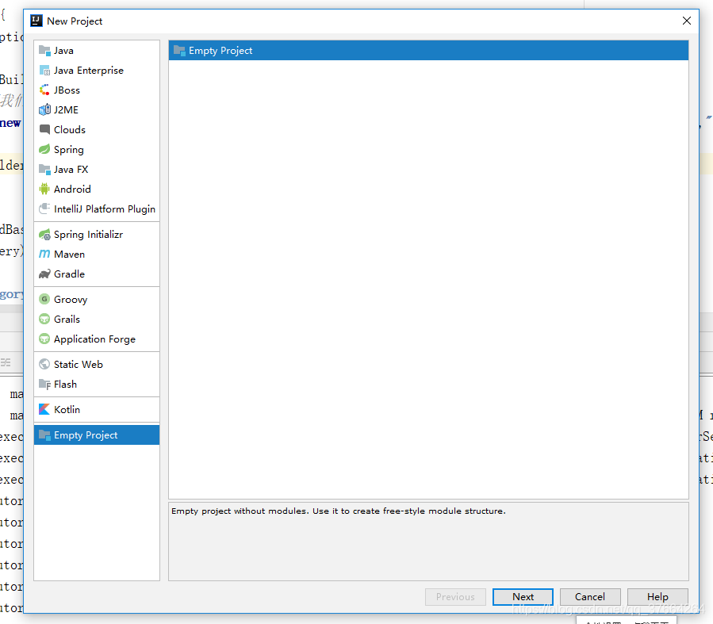Click the Java FX folder icon
This screenshot has height=624, width=713.
point(44,170)
